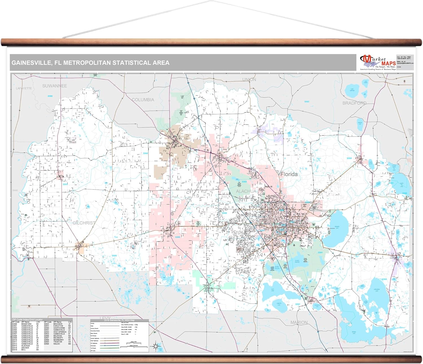Image resolution: width=423 pixels, height=364 pixels.
Task: Click the scale in miles bar
Action: [133, 343]
